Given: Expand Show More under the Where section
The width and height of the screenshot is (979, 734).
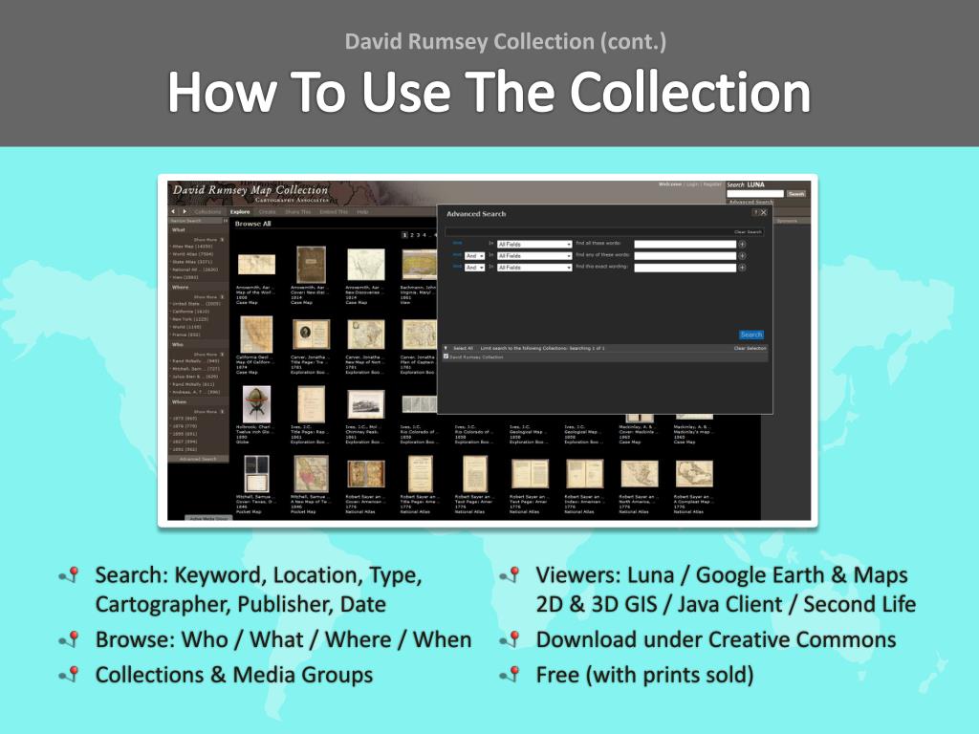Looking at the screenshot, I should tap(208, 297).
